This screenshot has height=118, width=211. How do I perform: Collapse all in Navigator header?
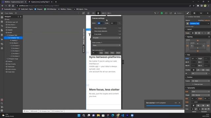coord(18,17)
